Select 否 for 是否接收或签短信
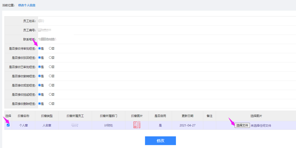This screenshot has height=148, width=296. click(50, 85)
